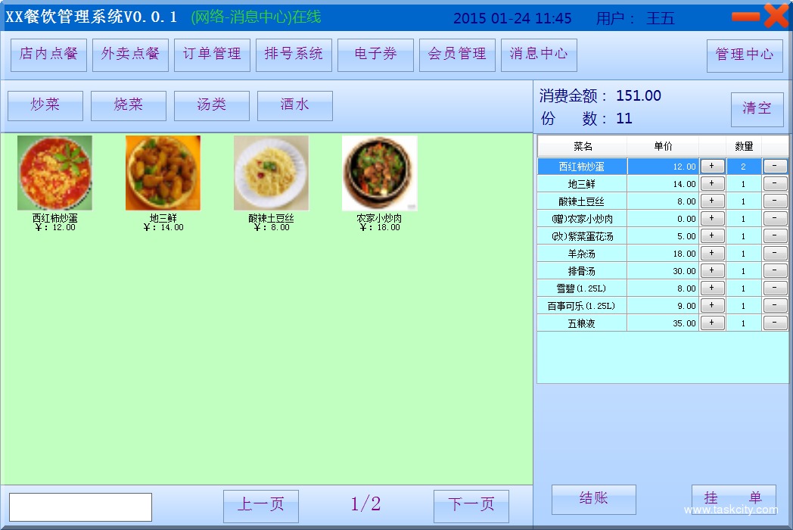The image size is (793, 530).
Task: Reduce 排骨汤 quantity with minus button
Action: pyautogui.click(x=775, y=271)
